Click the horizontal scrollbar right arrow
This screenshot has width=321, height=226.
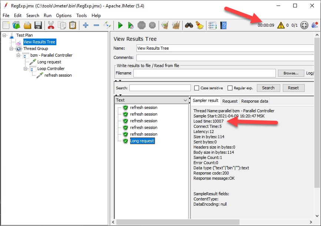click(x=311, y=222)
